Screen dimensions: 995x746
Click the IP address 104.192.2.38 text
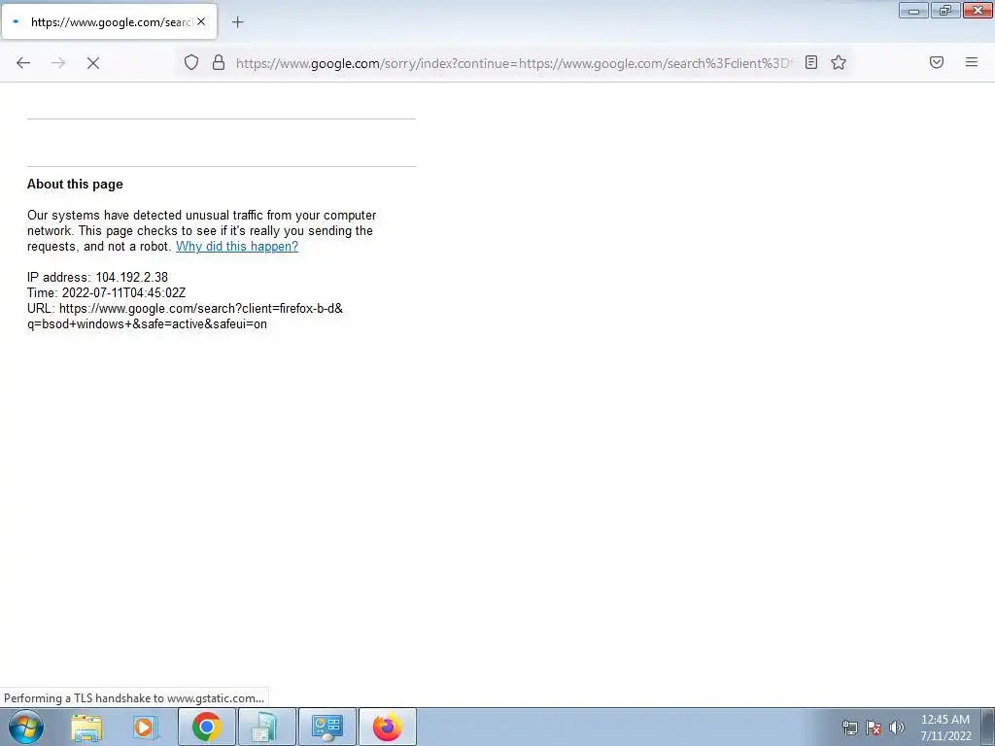(x=97, y=277)
